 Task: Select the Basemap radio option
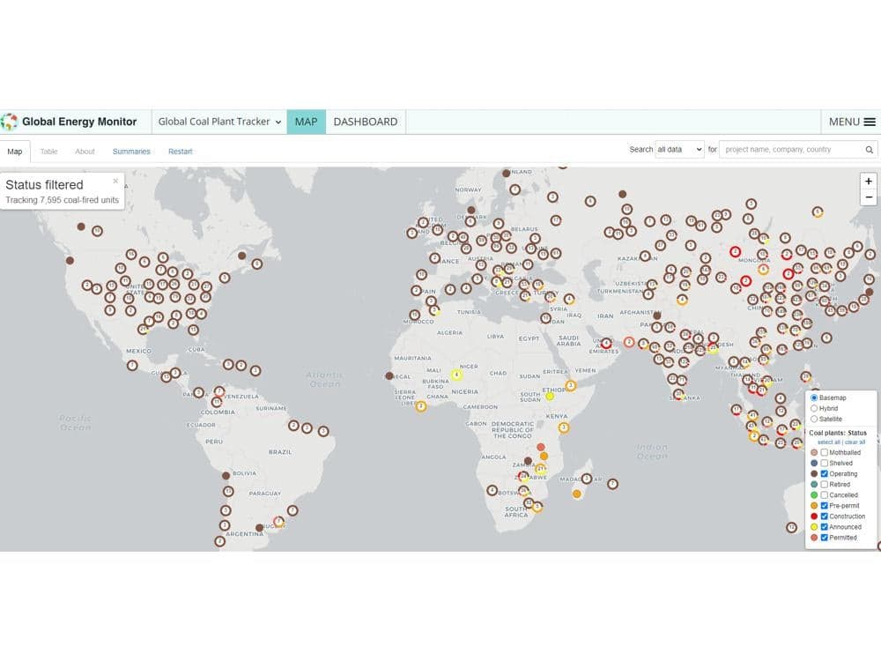coord(813,397)
